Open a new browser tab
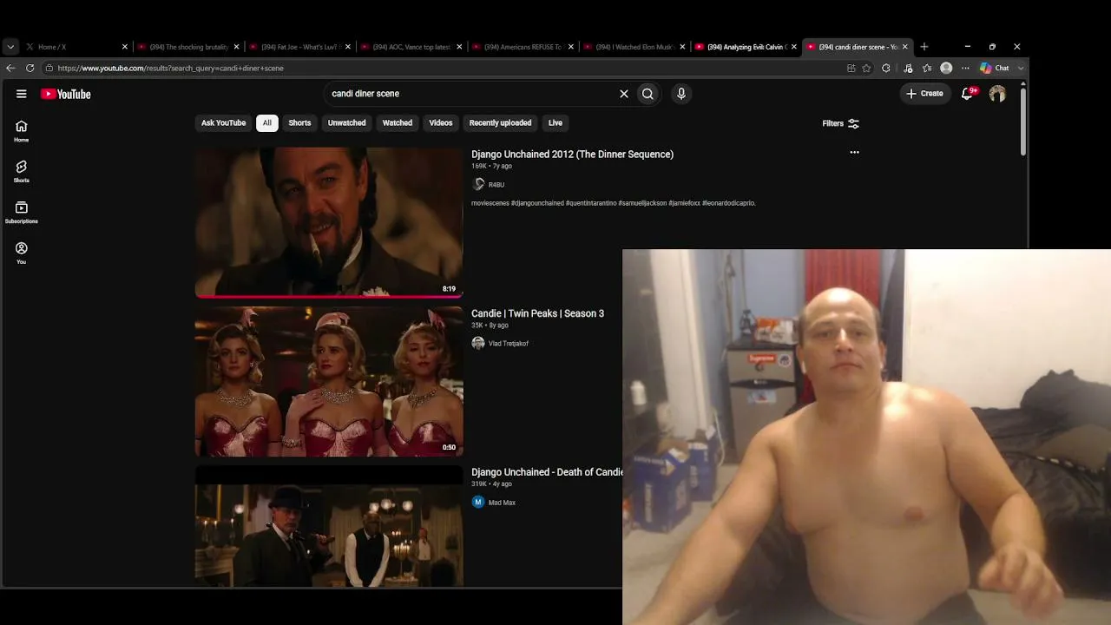This screenshot has height=625, width=1111. [x=924, y=47]
